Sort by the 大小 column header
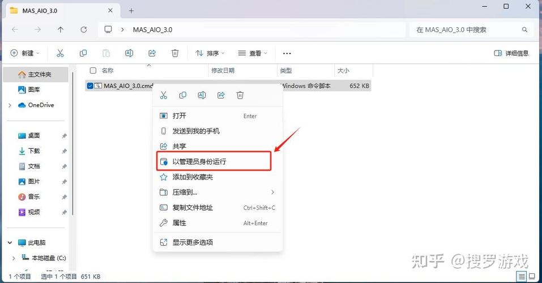This screenshot has width=542, height=283. click(x=343, y=71)
